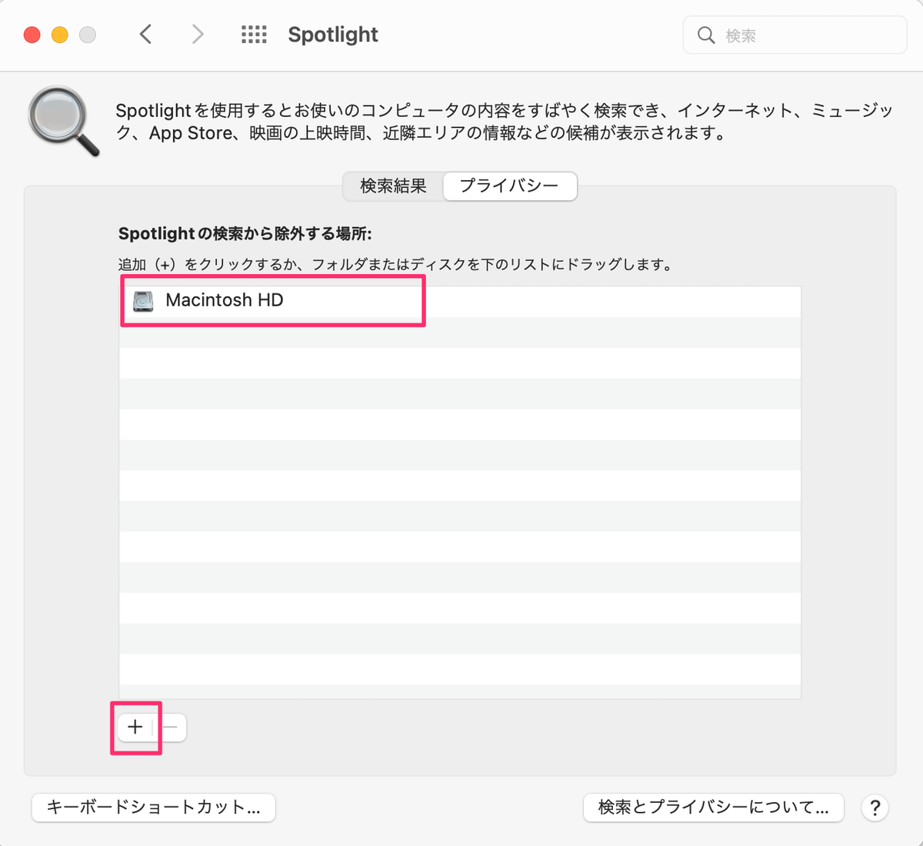Add a location with the plus button

point(135,727)
